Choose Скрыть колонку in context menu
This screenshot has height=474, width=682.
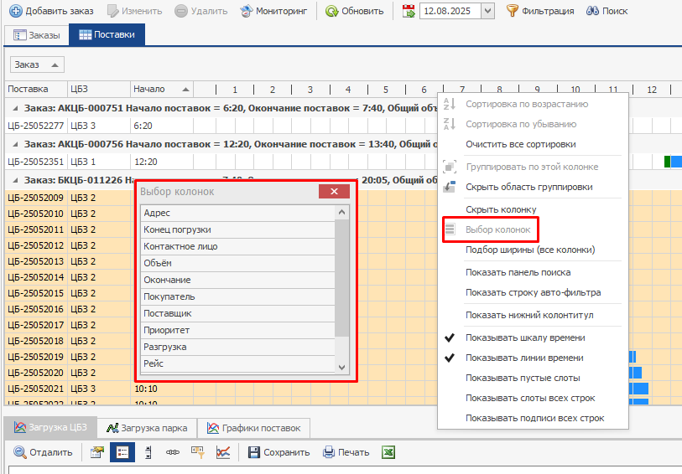pos(501,209)
